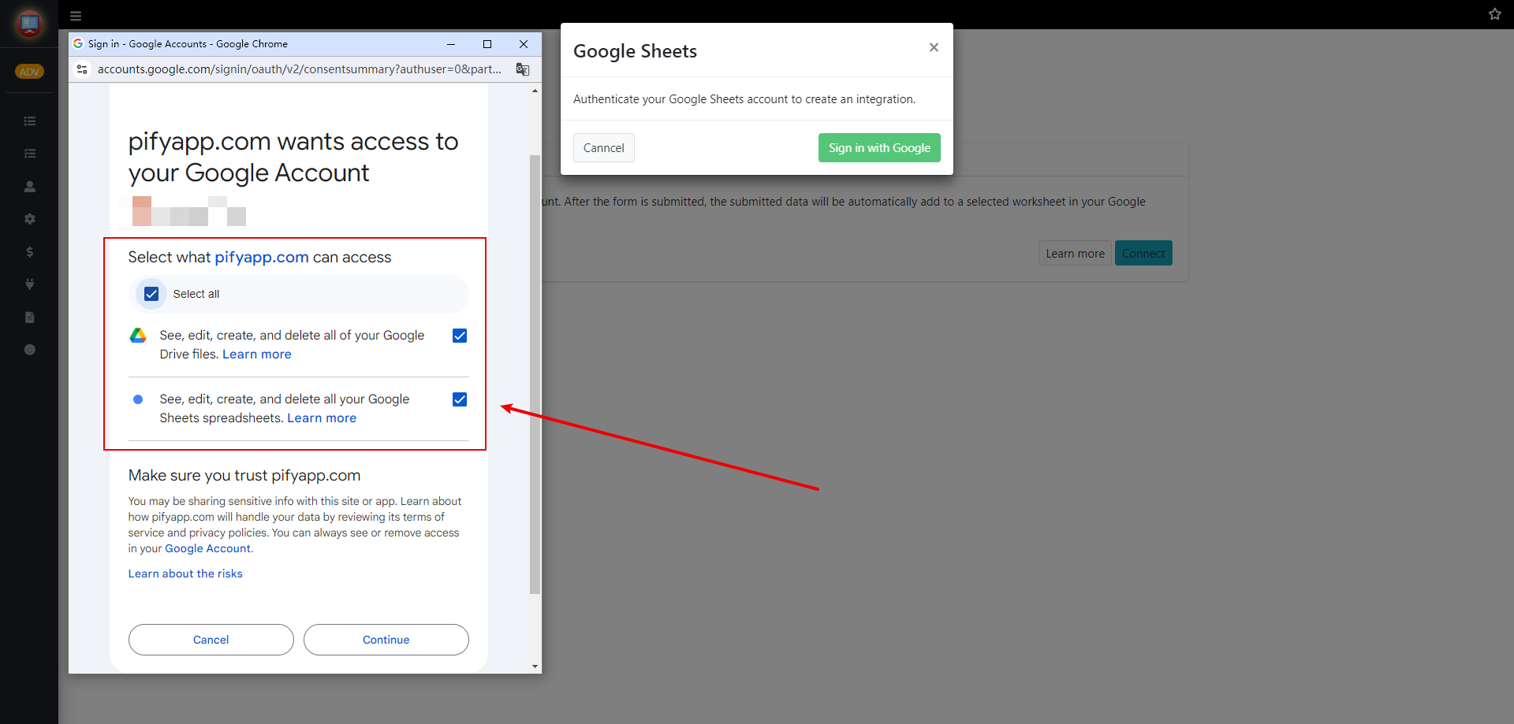Image resolution: width=1514 pixels, height=724 pixels.
Task: Toggle the Google Drive files permission checkbox
Action: (x=460, y=336)
